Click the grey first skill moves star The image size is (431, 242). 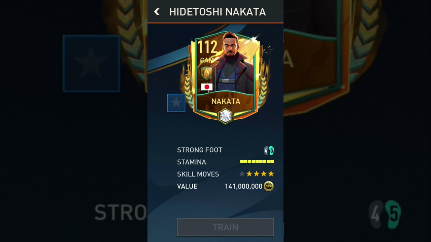tap(242, 174)
